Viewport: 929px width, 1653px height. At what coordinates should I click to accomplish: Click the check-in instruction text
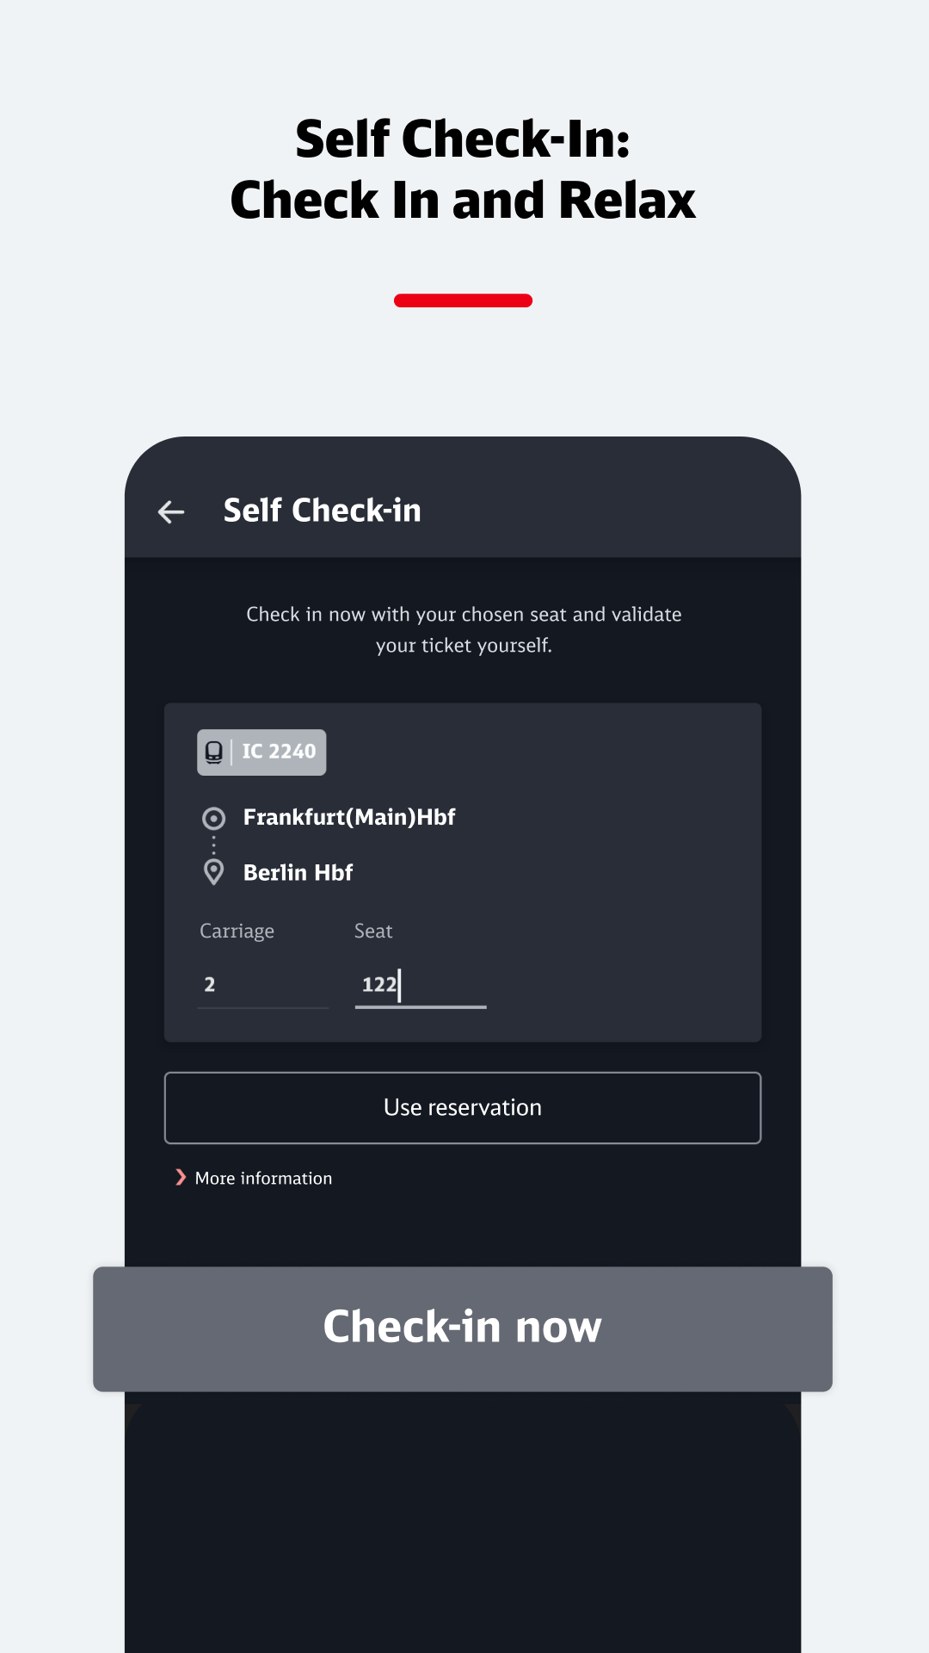463,628
